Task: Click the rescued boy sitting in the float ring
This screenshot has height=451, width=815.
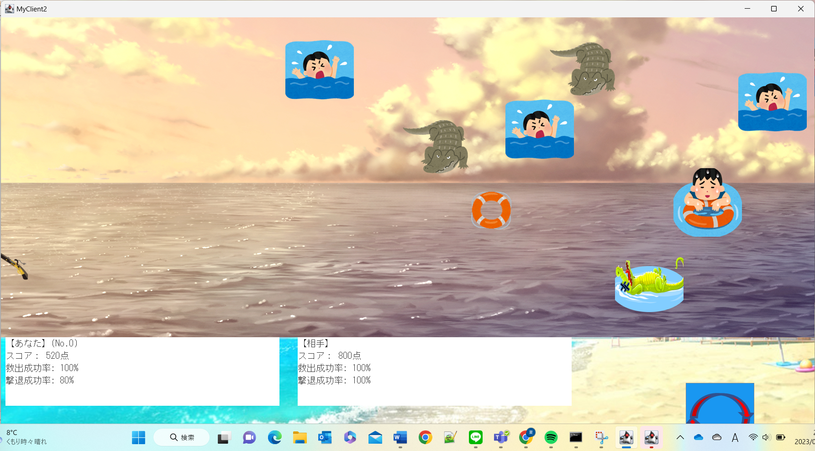Action: [708, 202]
